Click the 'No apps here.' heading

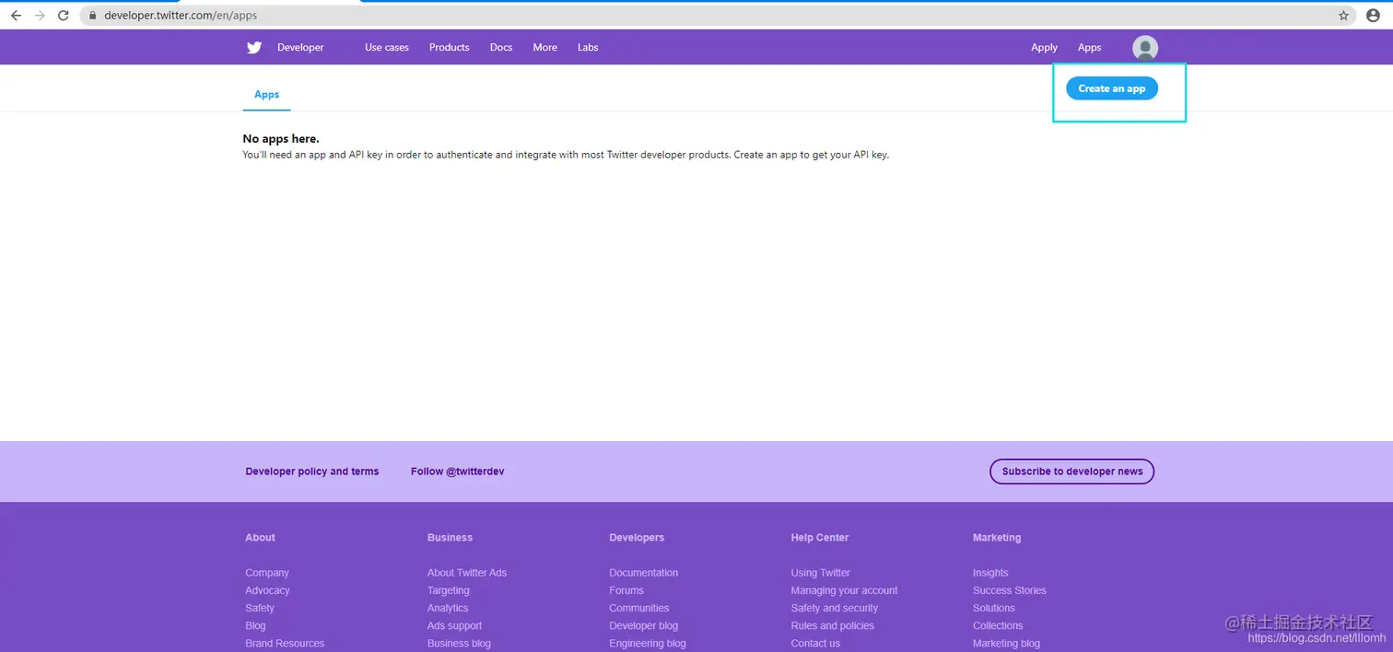click(281, 139)
